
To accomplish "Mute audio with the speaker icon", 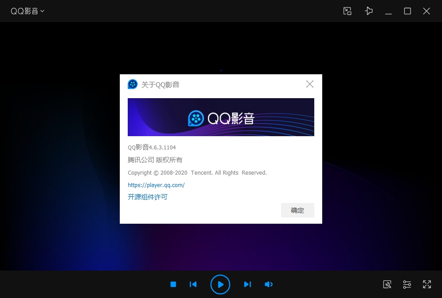I will point(268,284).
